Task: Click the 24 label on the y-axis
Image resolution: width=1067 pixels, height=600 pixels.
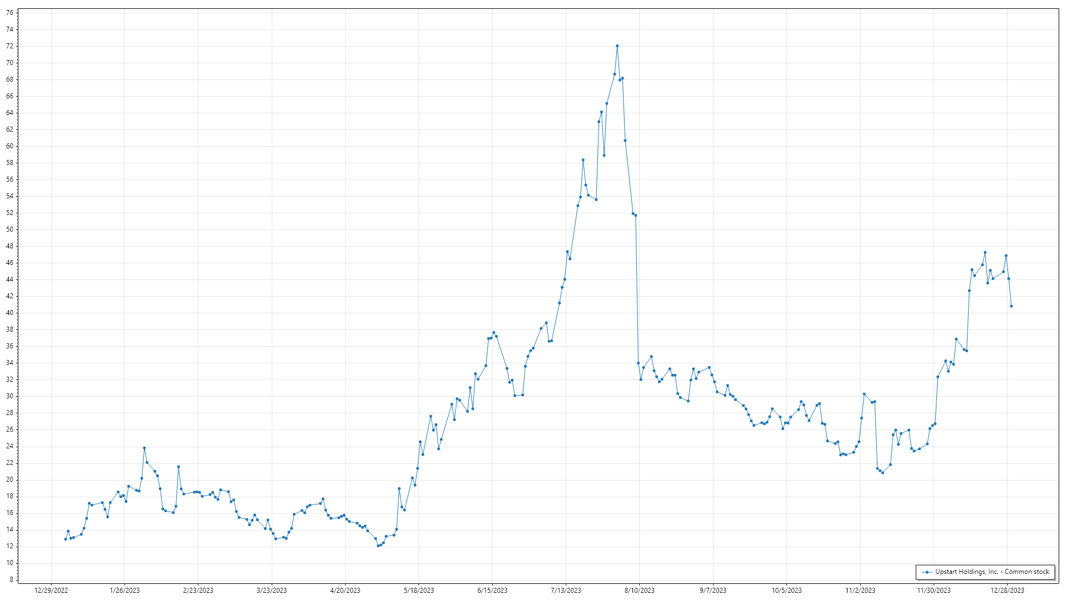Action: click(x=10, y=446)
